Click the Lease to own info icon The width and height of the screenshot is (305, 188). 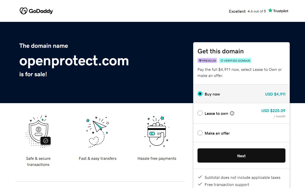coord(232,113)
